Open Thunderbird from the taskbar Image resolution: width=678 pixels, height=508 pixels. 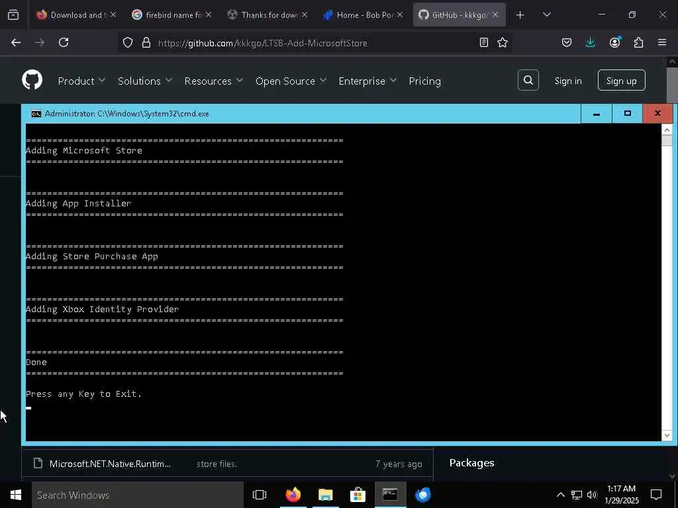point(423,495)
